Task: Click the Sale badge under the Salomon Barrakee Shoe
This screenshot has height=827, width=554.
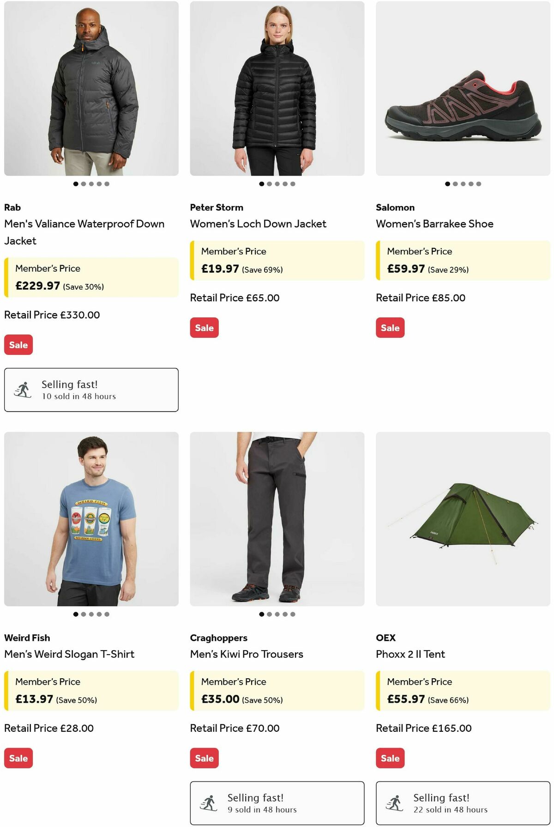Action: (390, 328)
